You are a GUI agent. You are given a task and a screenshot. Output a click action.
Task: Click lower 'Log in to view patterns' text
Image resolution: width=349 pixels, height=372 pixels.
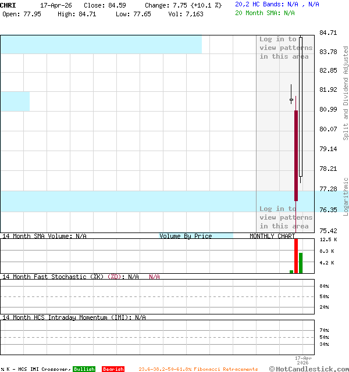[x=286, y=217]
